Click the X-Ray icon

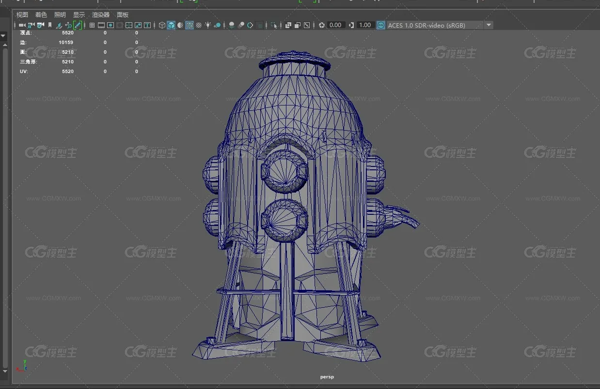pos(288,25)
